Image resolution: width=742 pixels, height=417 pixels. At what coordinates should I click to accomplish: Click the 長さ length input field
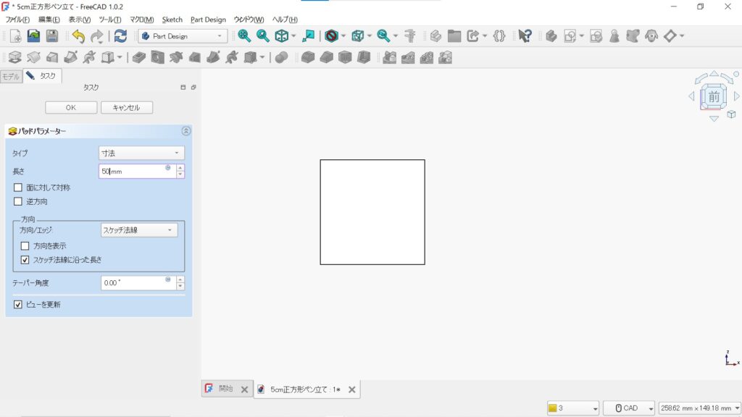pos(134,171)
